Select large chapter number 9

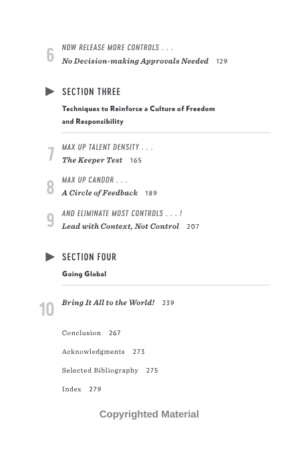point(50,220)
